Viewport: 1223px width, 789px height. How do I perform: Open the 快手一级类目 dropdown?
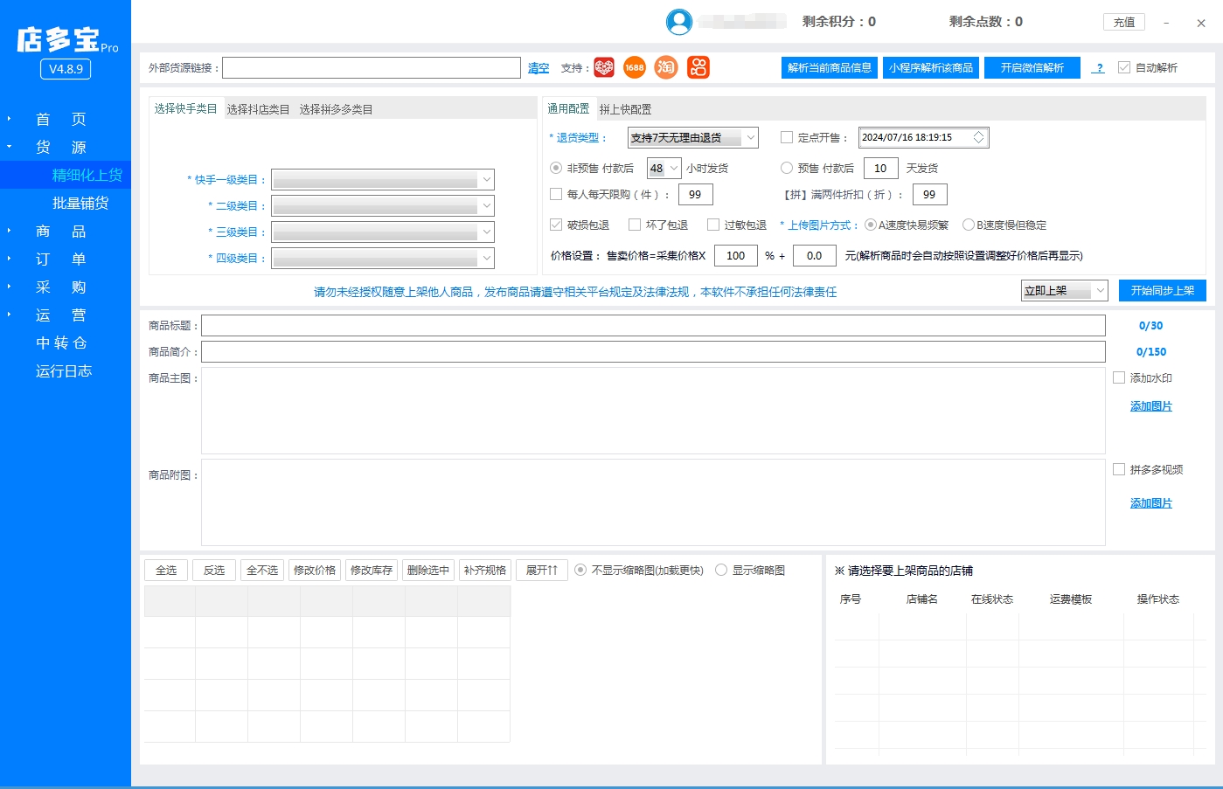383,179
